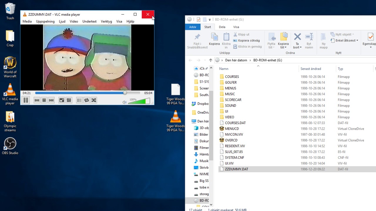Toggle loop mode in VLC
Screen dimensions: 376x211
point(86,100)
